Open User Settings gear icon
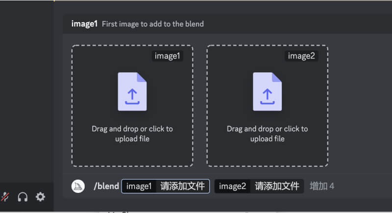Screen dimensions: 392x213 pyautogui.click(x=40, y=197)
